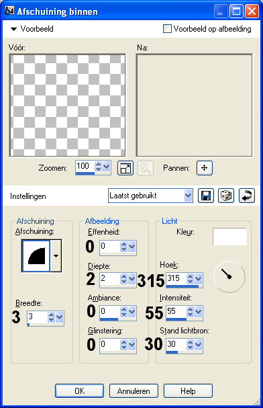This screenshot has width=263, height=408.
Task: Confirm with the OK button
Action: click(79, 391)
